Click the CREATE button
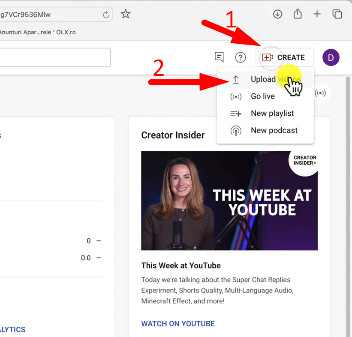352x337 pixels. 285,57
